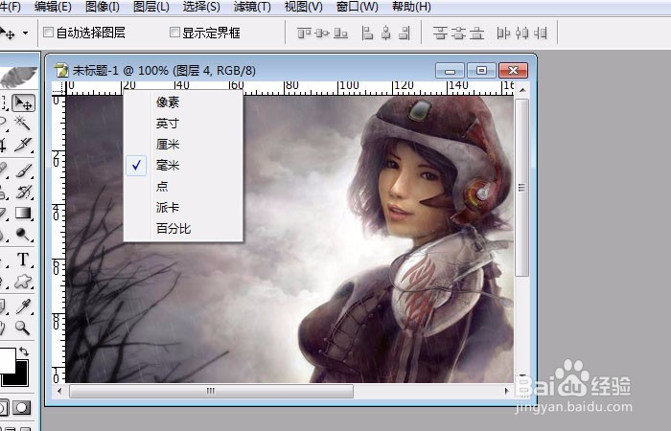Enable 自动选择图层 checkbox
This screenshot has height=431, width=671.
(x=48, y=32)
